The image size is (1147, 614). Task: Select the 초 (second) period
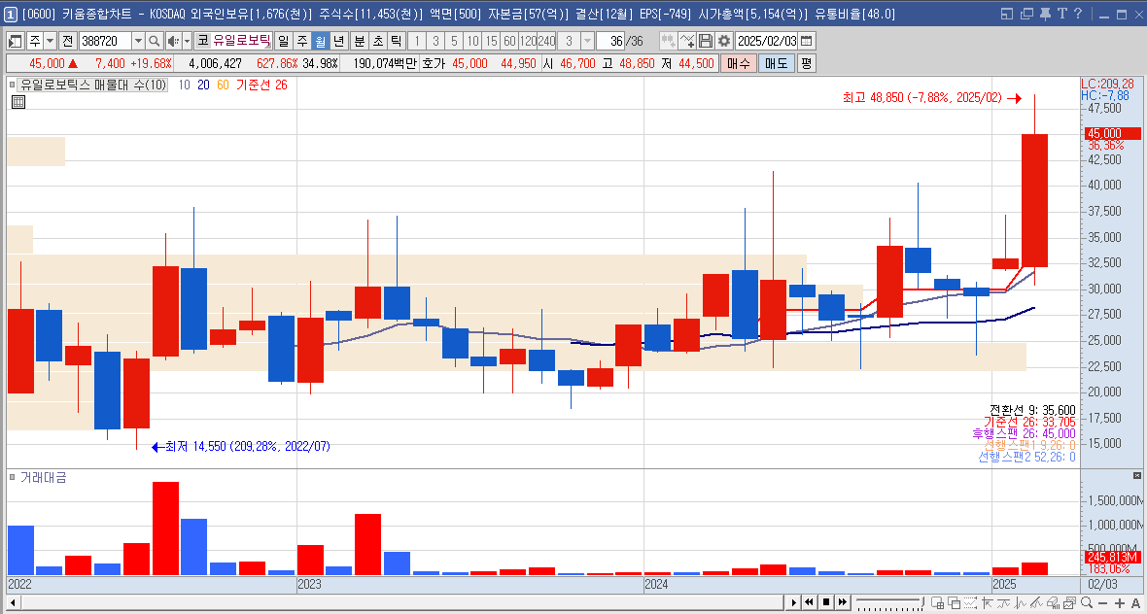point(377,41)
